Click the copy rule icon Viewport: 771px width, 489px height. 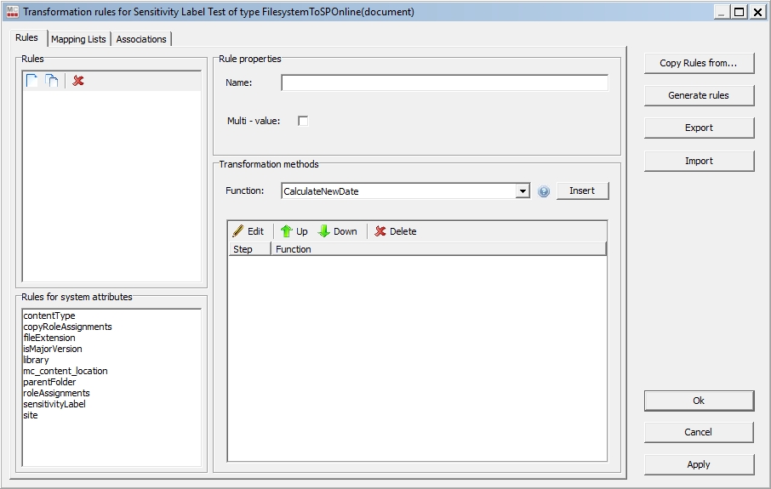pyautogui.click(x=52, y=81)
